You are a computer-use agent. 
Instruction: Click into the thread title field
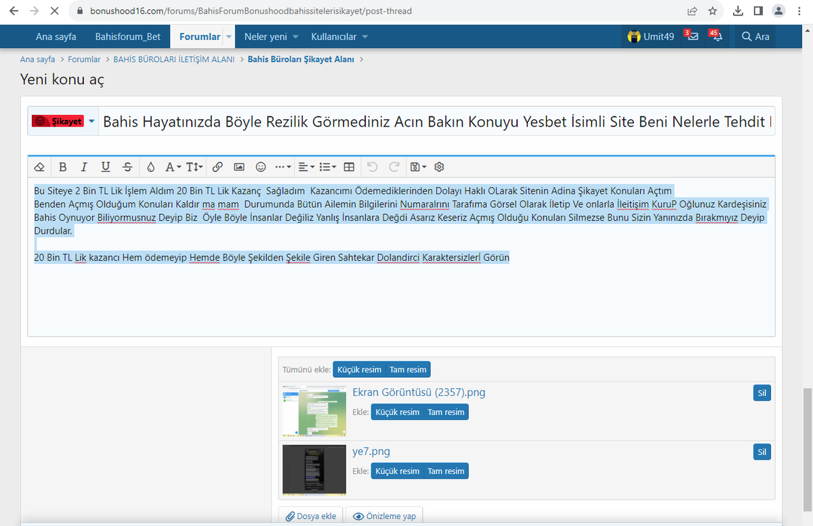[436, 121]
